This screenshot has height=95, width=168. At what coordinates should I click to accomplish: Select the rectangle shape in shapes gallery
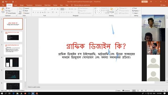click(x=102, y=8)
